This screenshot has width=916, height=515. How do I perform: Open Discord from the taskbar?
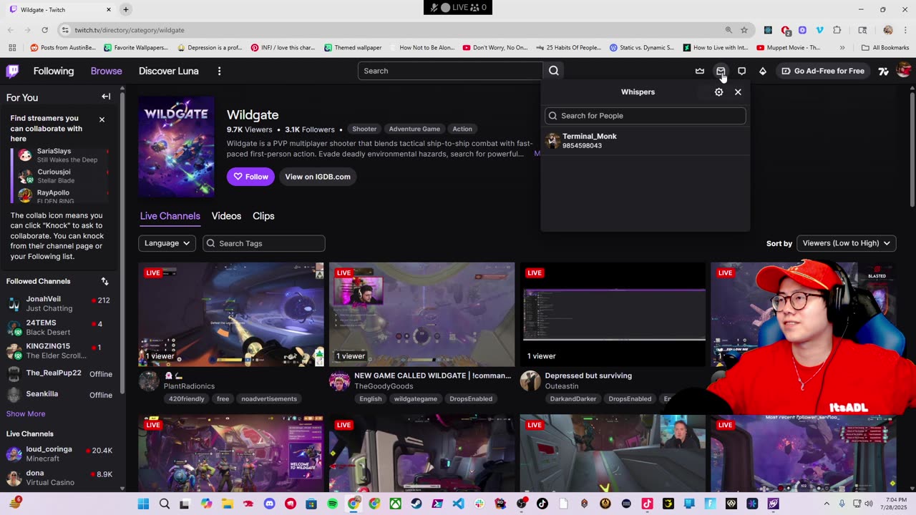(x=269, y=504)
